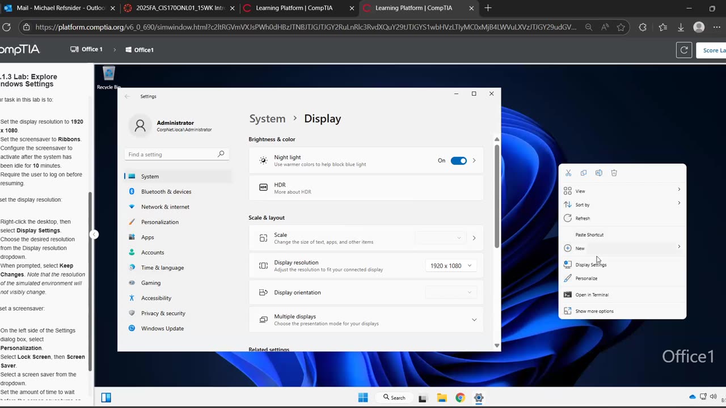Select Paste Shortcut in the context menu
The height and width of the screenshot is (408, 726).
click(622, 235)
